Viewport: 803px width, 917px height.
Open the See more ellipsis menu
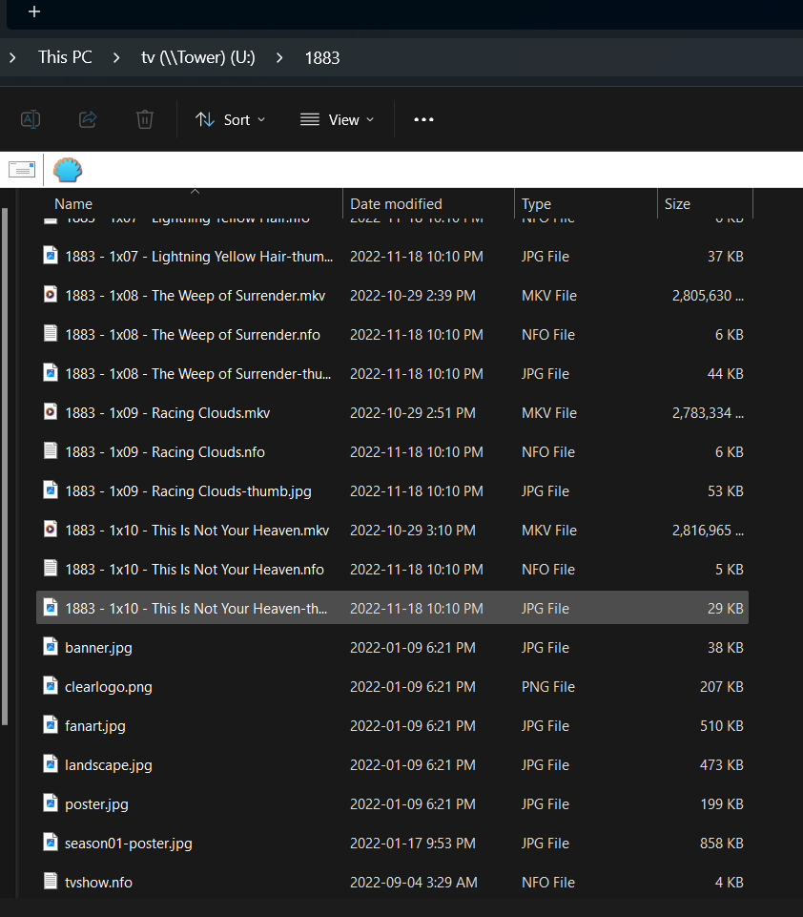(423, 119)
